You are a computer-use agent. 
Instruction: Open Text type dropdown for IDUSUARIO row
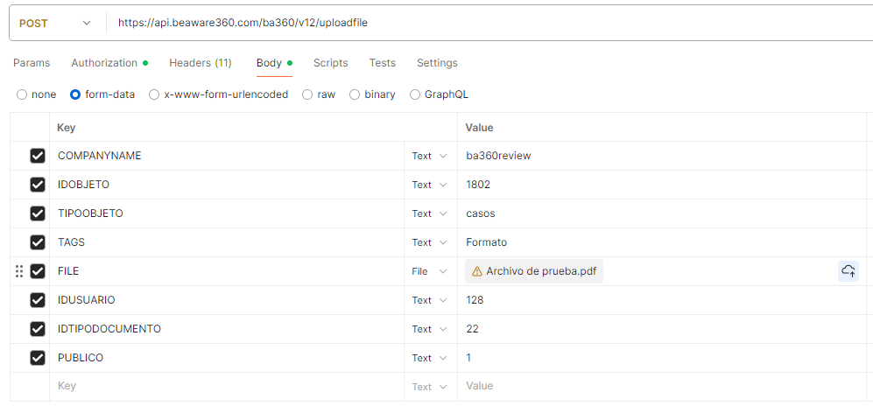pos(430,300)
